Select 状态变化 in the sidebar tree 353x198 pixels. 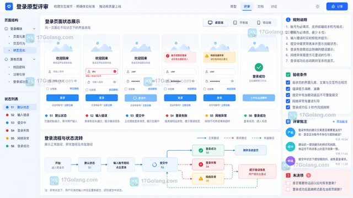(19, 50)
